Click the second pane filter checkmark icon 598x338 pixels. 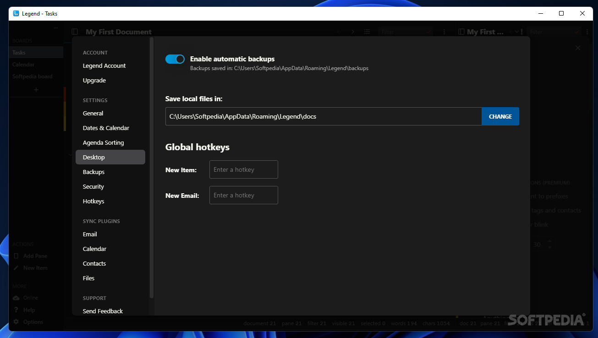pos(577,32)
